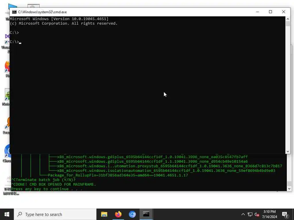Launch Chrome from the taskbar
294x220 pixels.
[132, 214]
